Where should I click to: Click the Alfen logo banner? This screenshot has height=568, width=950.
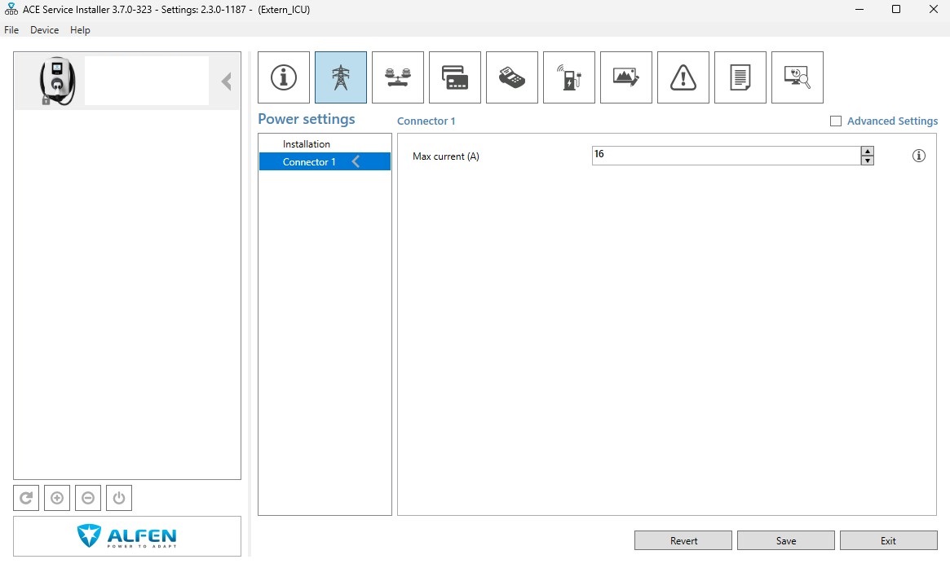[127, 536]
